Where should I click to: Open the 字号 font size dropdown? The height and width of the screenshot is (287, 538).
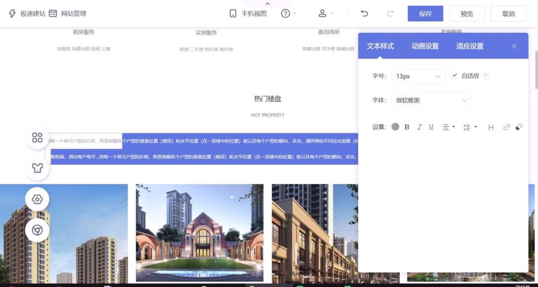point(417,76)
